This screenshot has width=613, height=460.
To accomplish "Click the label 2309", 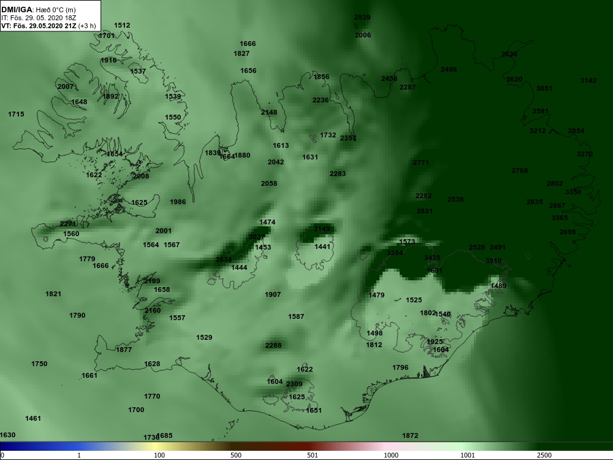I will pos(294,384).
